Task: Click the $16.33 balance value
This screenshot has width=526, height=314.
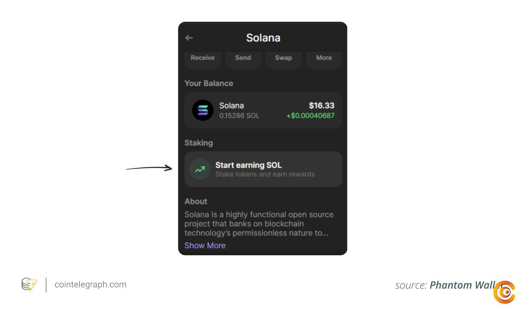Action: pyautogui.click(x=321, y=106)
